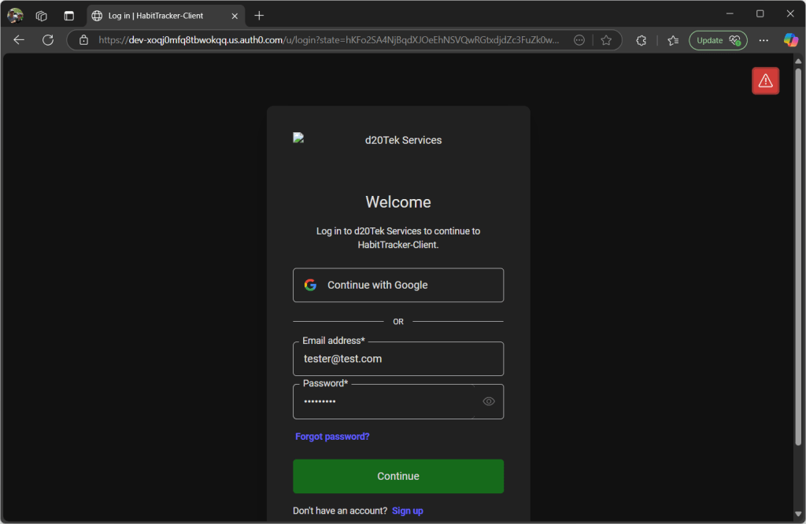The image size is (806, 524).
Task: Click the Sign up link
Action: [408, 511]
